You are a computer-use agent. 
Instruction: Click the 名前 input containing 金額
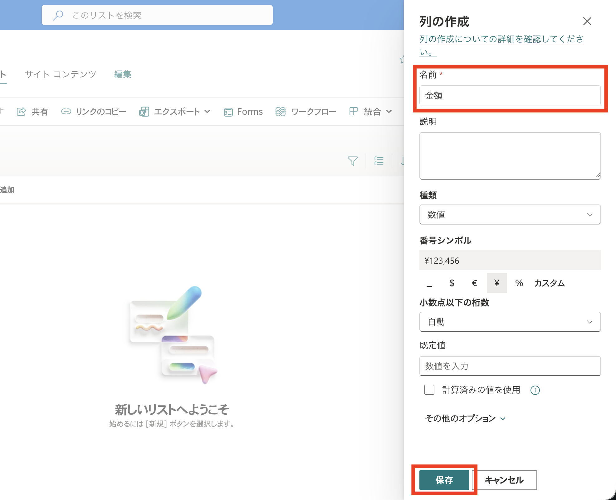[x=510, y=95]
